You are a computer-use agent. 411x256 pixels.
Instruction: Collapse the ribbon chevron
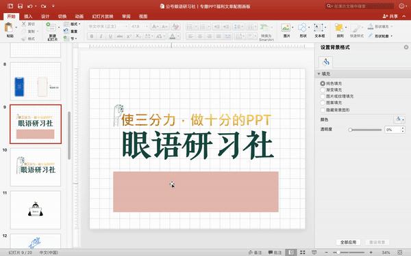(x=404, y=16)
